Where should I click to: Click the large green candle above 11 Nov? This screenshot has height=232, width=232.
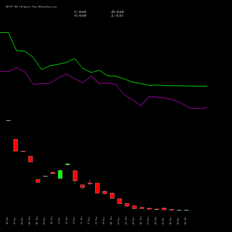[60, 174]
